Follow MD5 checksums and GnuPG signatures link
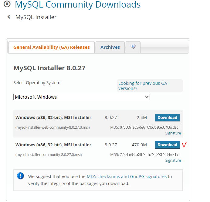Viewport: 210px width, 202px height. click(127, 177)
